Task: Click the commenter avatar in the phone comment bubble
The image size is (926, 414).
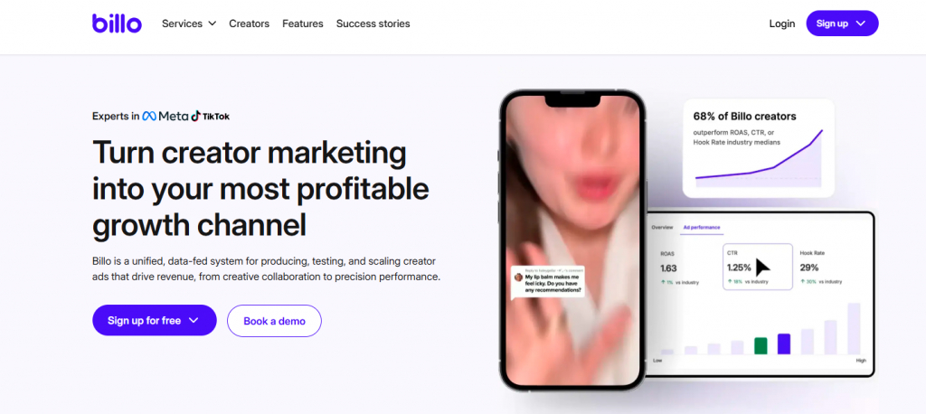Action: [518, 277]
